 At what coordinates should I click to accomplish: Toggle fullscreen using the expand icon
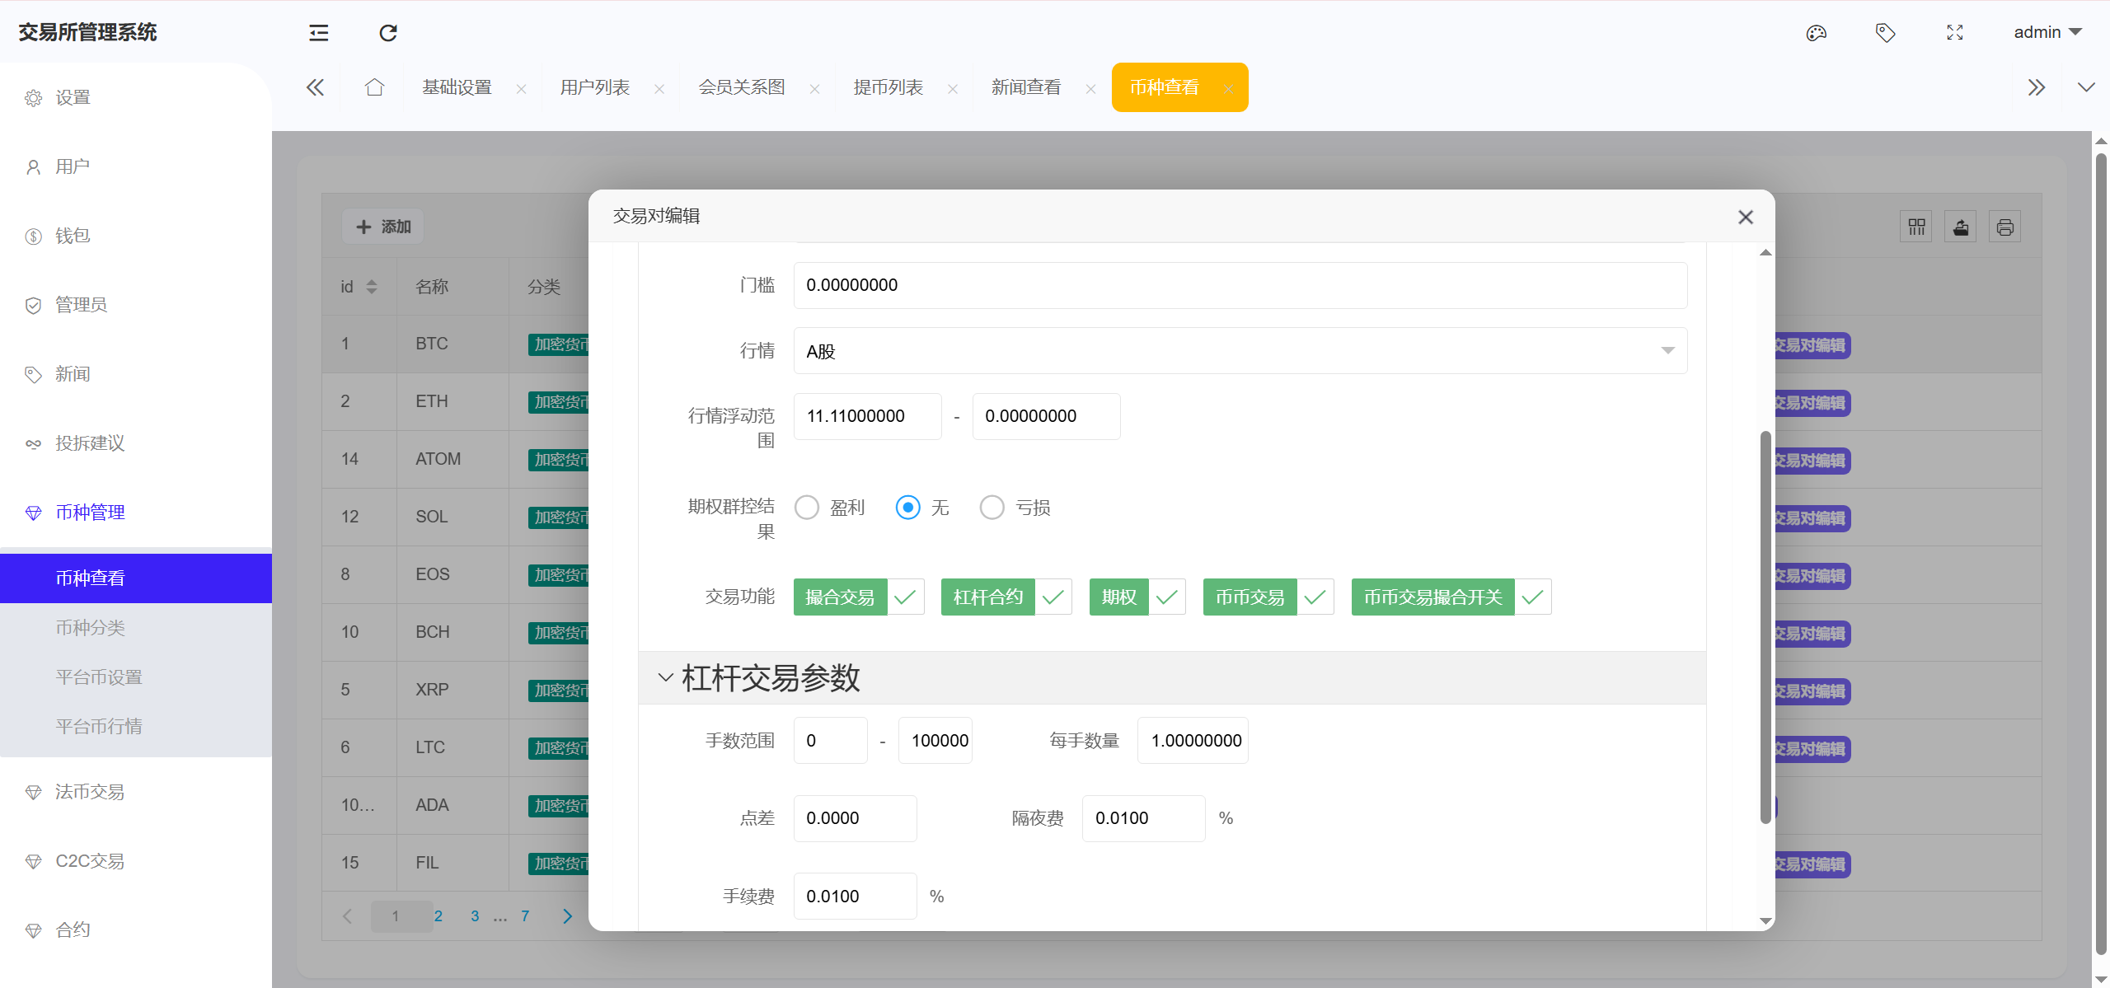pyautogui.click(x=1954, y=33)
